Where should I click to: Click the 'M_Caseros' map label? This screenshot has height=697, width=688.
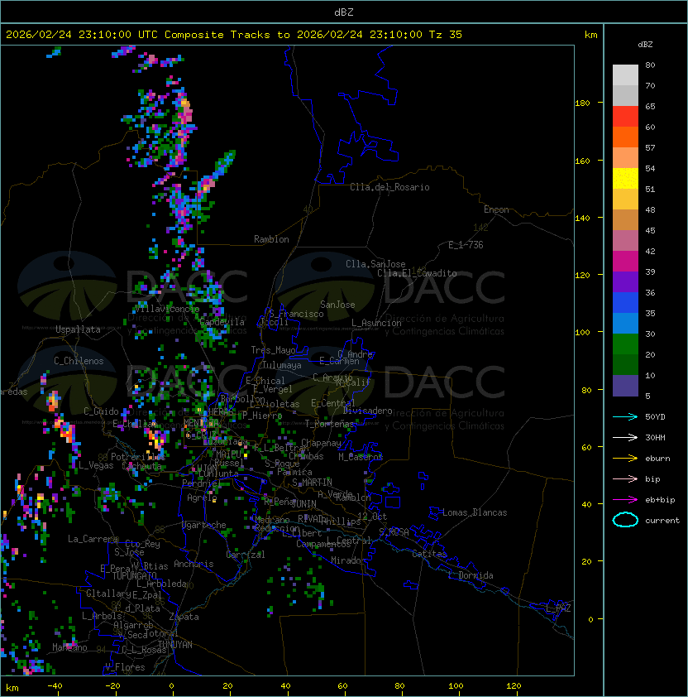pos(361,457)
